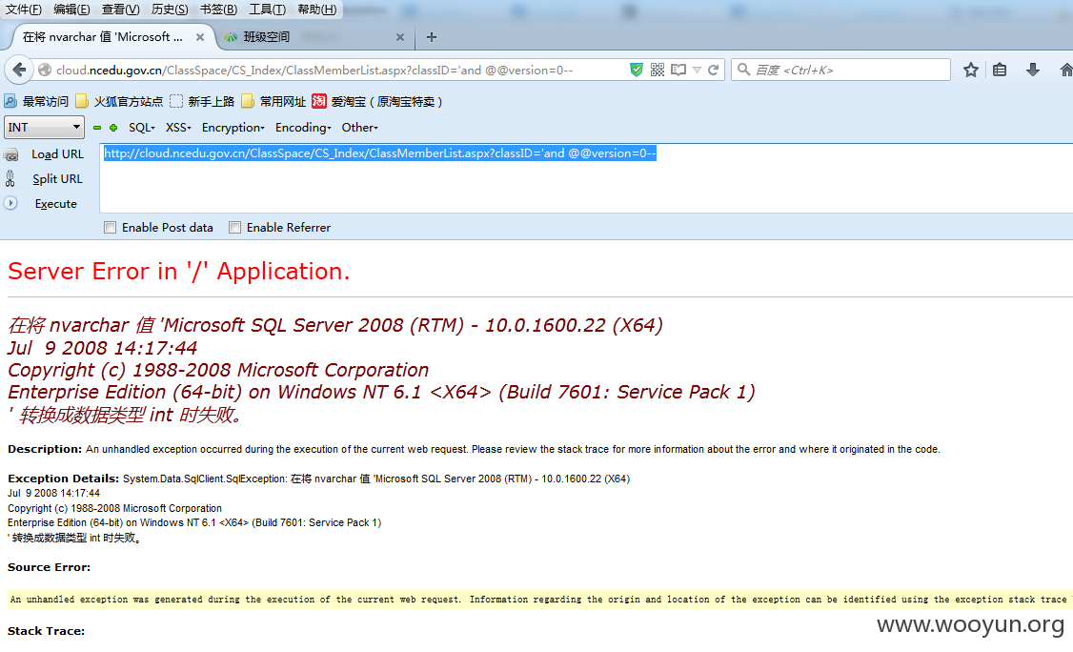Toggle reader view book icon

678,70
